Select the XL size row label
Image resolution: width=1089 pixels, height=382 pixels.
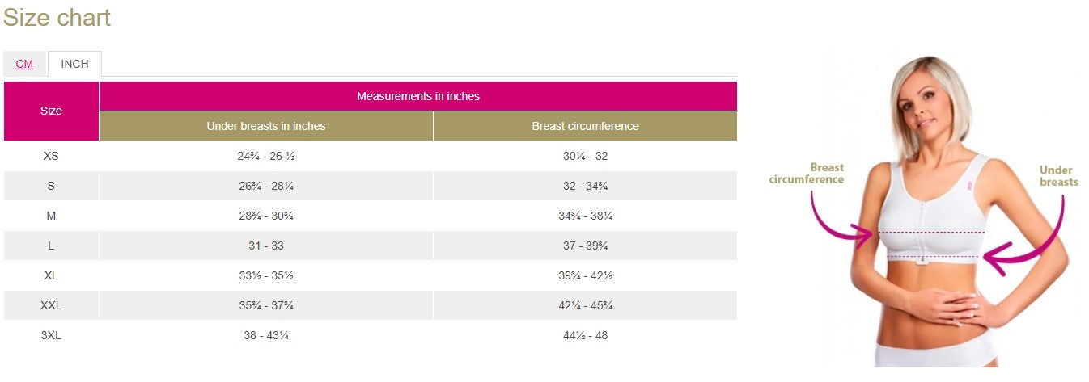tap(51, 275)
